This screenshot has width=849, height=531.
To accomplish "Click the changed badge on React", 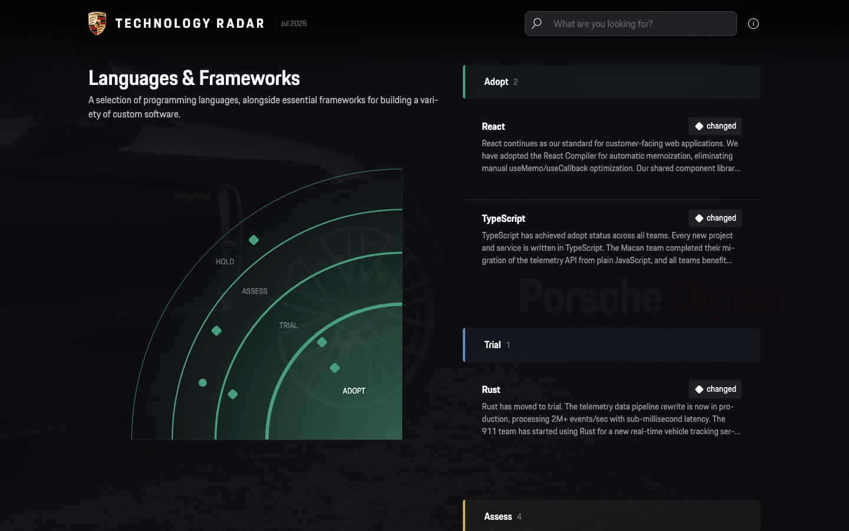I will pyautogui.click(x=715, y=126).
